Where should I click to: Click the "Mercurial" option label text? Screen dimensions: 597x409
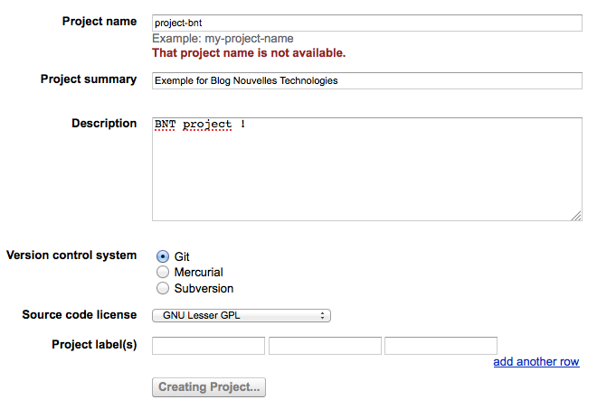[198, 272]
